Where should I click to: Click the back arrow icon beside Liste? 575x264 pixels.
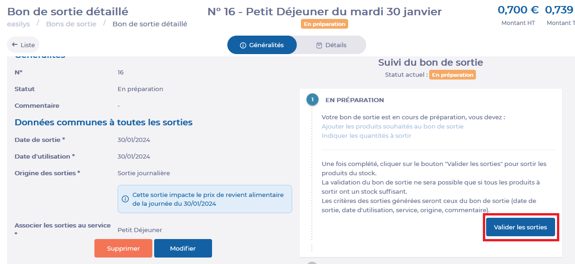15,45
